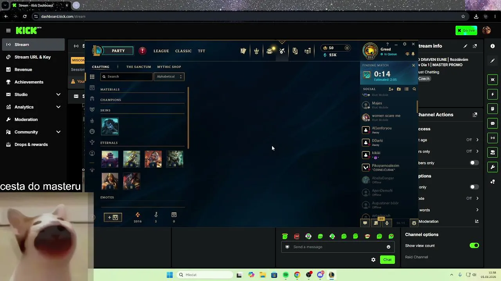Viewport: 501px width, 281px height.
Task: Open the League chat bubble icon
Action: click(365, 223)
